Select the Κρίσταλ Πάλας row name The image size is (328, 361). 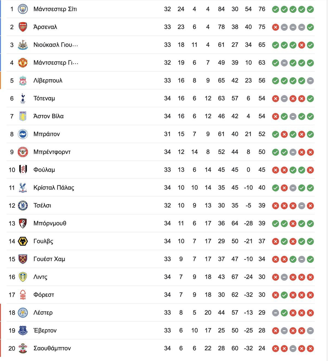[54, 188]
